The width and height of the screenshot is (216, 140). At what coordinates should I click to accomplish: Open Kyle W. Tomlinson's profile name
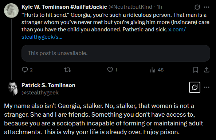pos(64,7)
